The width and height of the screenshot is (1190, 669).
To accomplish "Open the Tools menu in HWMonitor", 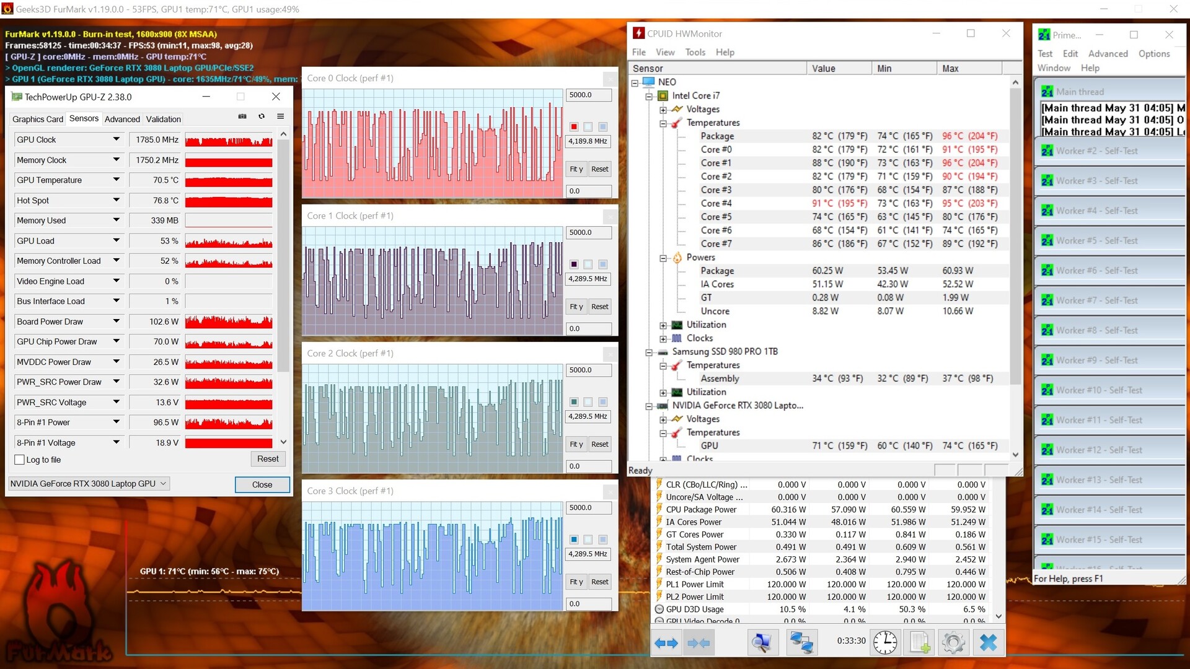I will tap(695, 52).
